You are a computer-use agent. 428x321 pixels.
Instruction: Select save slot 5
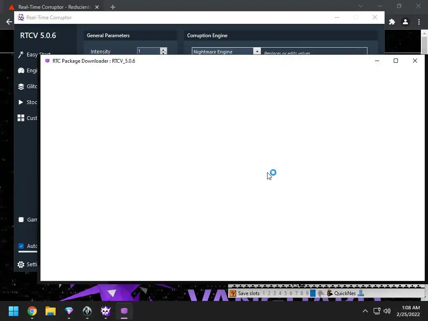[x=285, y=293]
